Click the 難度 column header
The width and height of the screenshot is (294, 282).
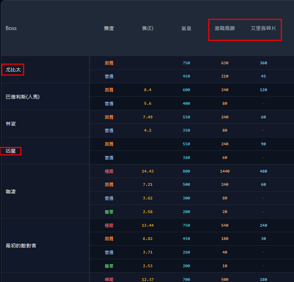(109, 28)
